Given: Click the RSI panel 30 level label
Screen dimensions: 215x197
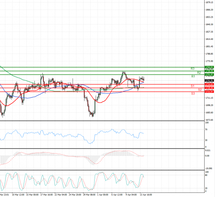Looking at the screenshot, I should tap(206, 140).
